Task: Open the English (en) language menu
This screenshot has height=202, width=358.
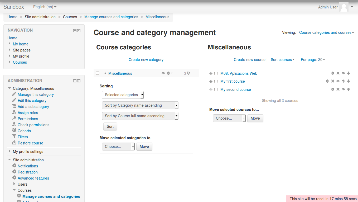Action: [x=45, y=7]
